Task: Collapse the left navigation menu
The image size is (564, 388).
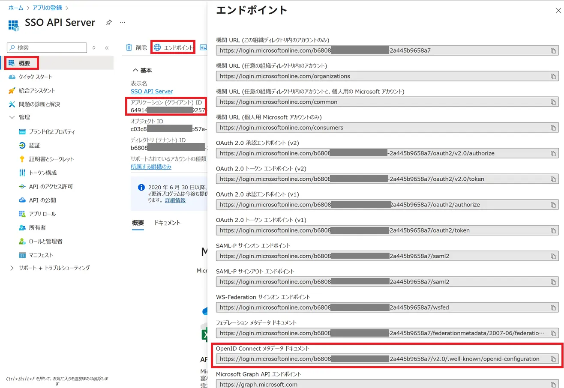Action: click(107, 48)
